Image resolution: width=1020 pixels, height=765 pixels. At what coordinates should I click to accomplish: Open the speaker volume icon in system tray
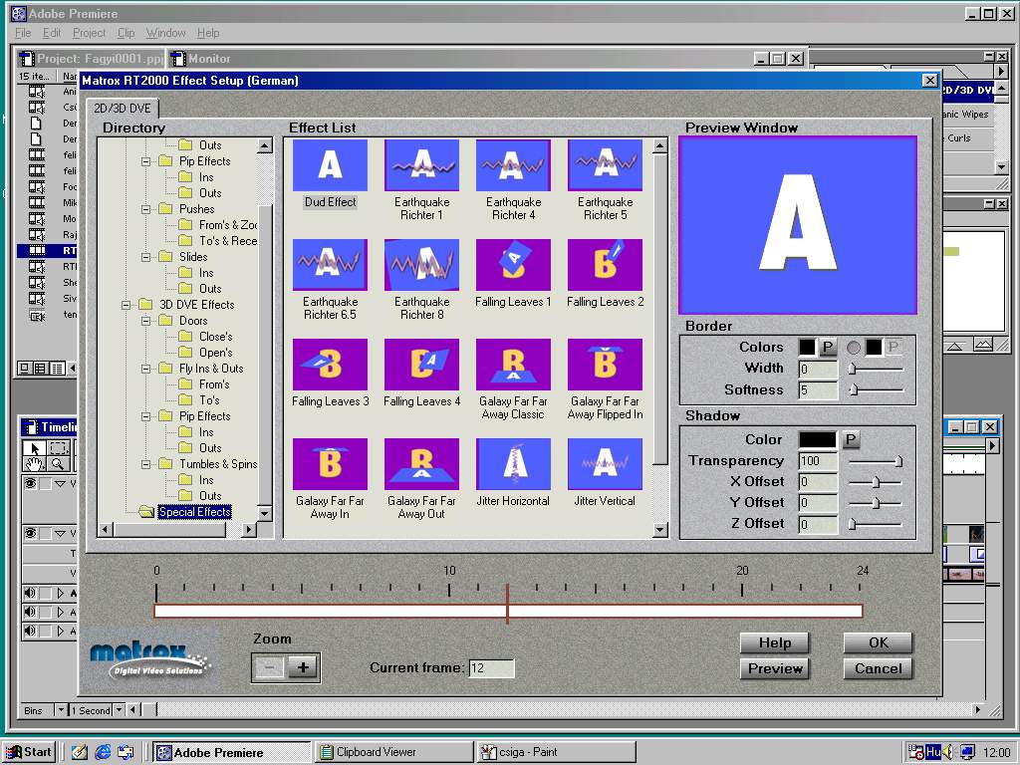pos(949,753)
